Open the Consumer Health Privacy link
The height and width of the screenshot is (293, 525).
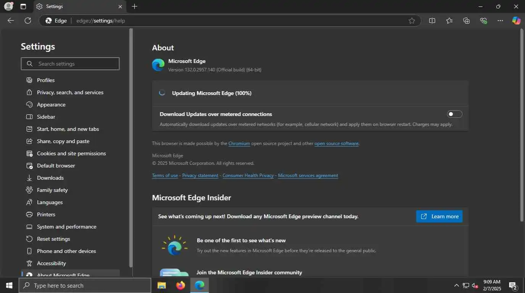coord(248,175)
